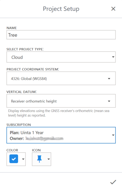122x190 pixels.
Task: Click the arrow beside the Cloud project type
Action: [x=113, y=57]
